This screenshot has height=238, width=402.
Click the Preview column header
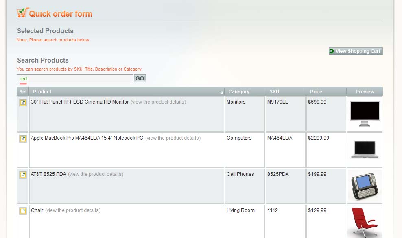coord(365,92)
